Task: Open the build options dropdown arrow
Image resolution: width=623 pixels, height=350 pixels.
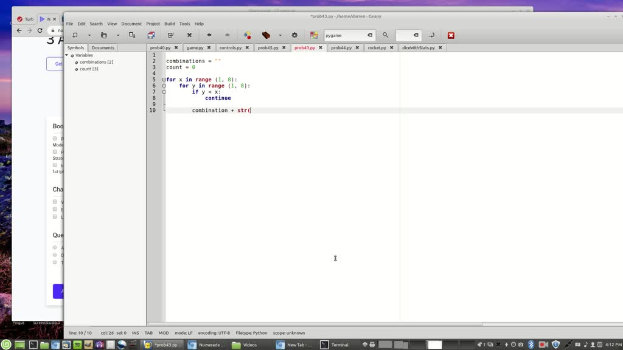Action: (279, 35)
